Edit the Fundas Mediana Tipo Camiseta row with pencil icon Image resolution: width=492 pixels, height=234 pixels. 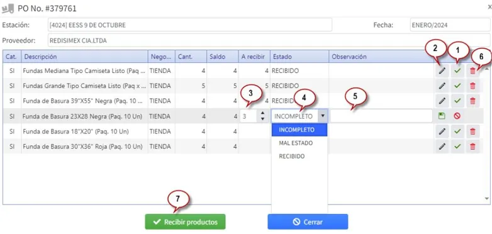442,71
